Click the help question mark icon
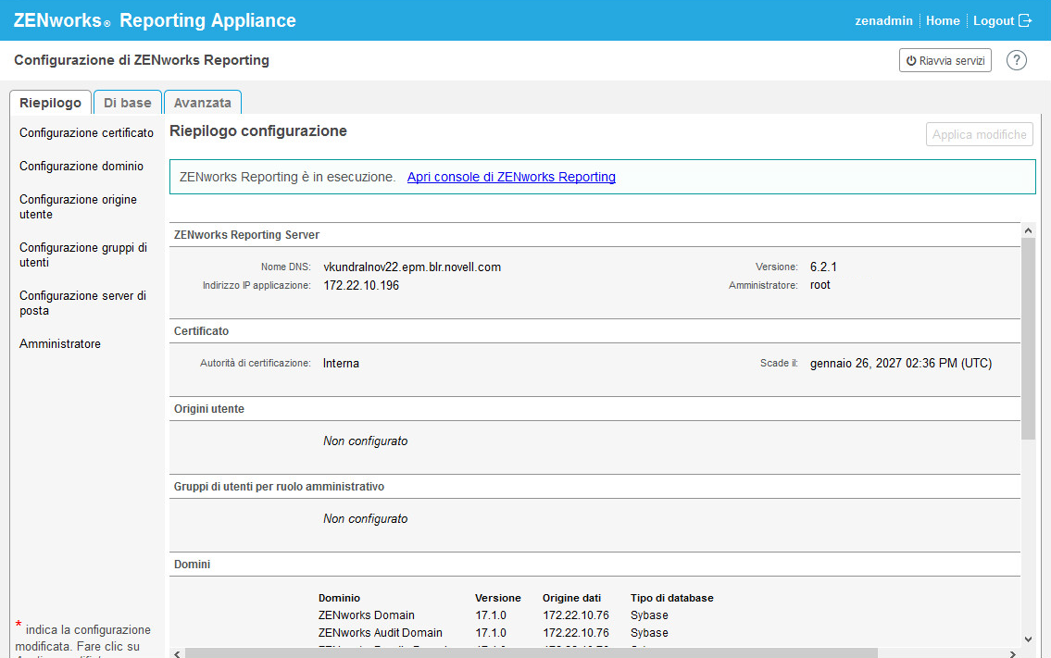 (x=1017, y=60)
